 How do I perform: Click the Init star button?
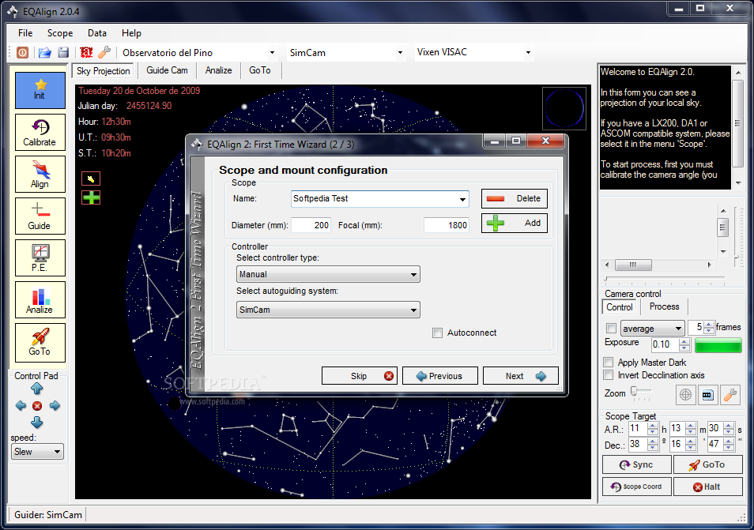point(40,90)
